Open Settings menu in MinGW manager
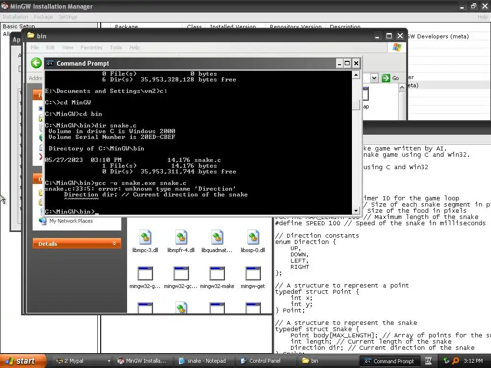Viewport: 491px width, 368px height. point(68,17)
